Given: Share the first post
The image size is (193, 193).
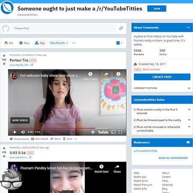Looking at the screenshot, I should [x=55, y=139].
